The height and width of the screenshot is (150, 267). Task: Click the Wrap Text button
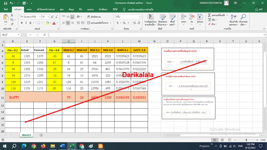click(94, 17)
